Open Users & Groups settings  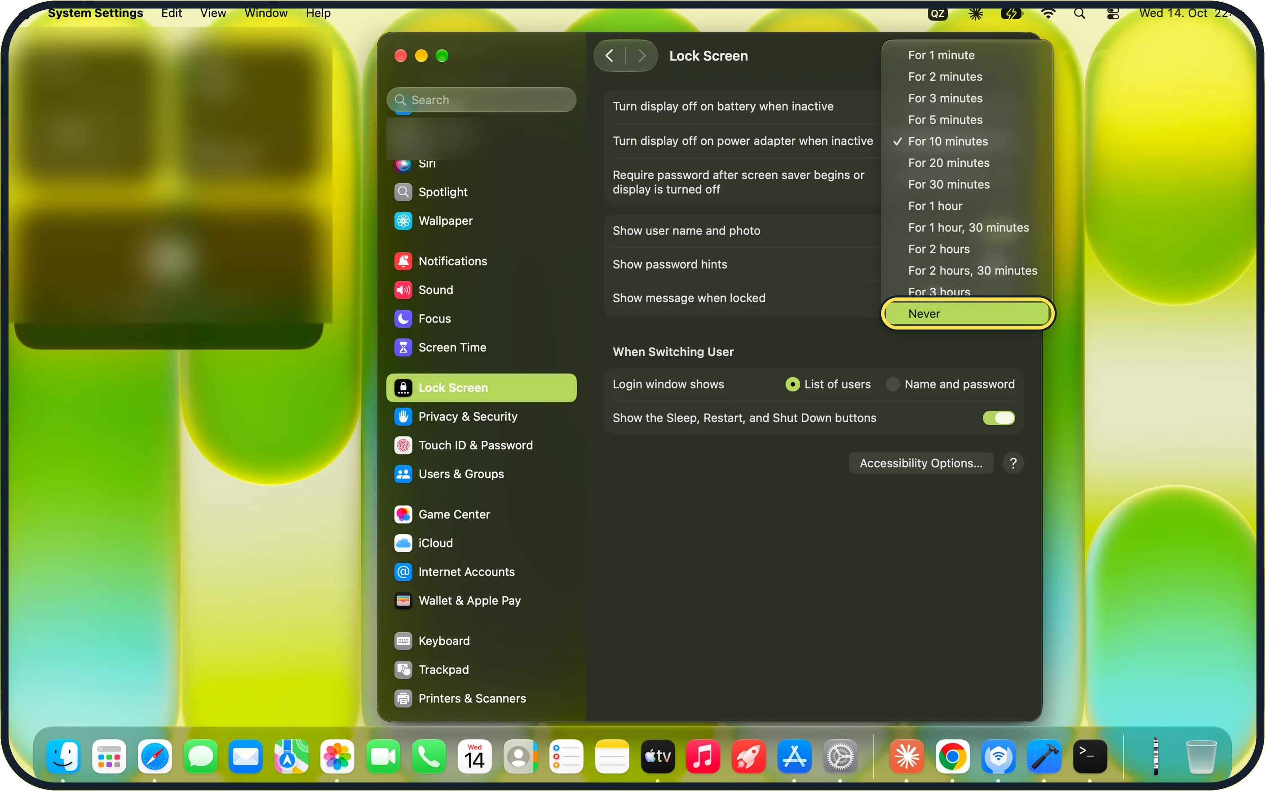[x=481, y=474]
